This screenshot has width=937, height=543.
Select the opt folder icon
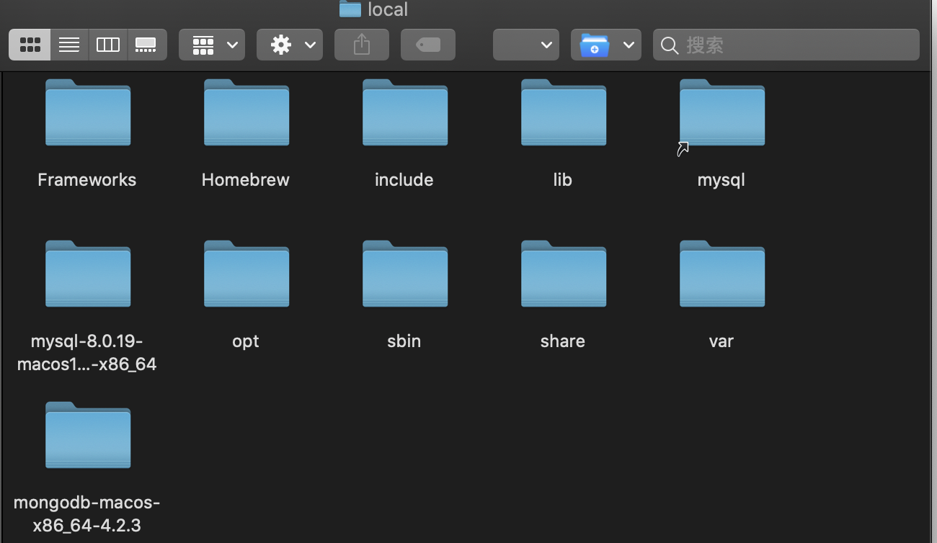coord(247,274)
